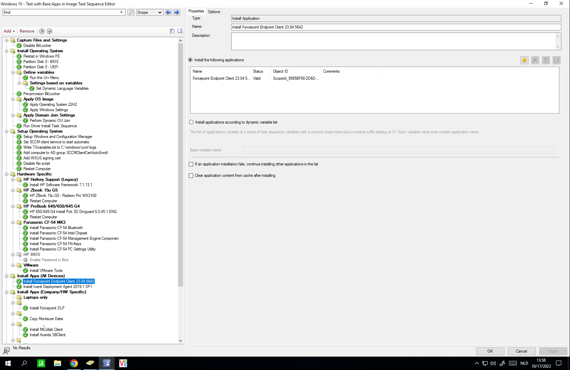Move application up in list icon
The width and height of the screenshot is (570, 370).
tap(546, 60)
